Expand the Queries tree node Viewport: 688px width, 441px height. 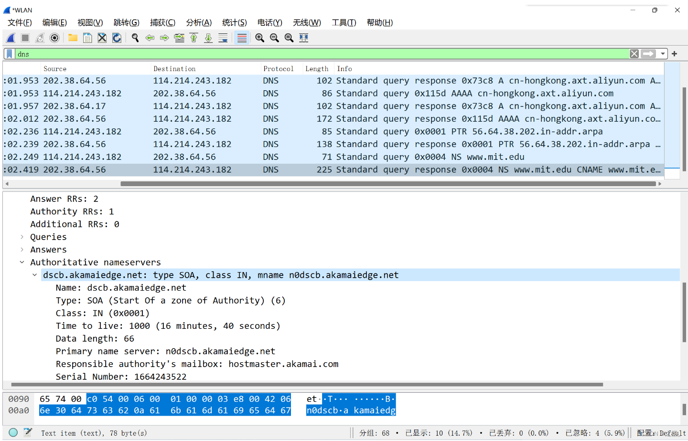tap(22, 237)
